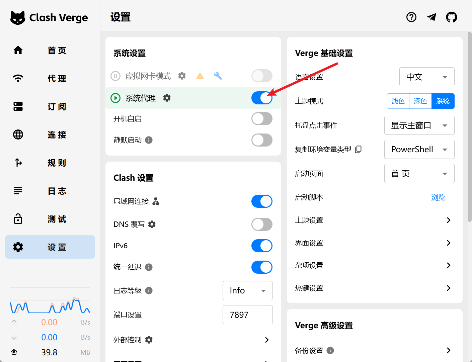Click the pause icon before 虚拟网卡模式
472x362 pixels.
point(115,76)
